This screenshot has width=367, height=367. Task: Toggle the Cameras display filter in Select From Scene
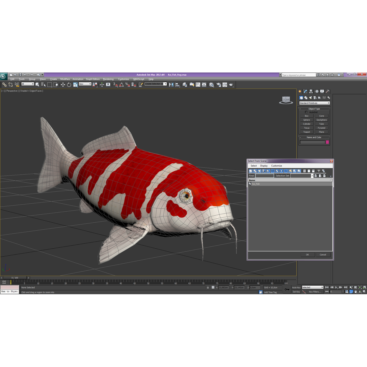[263, 171]
